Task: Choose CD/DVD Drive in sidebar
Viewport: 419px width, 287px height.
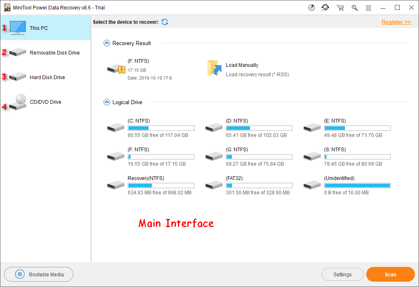Action: click(x=45, y=102)
